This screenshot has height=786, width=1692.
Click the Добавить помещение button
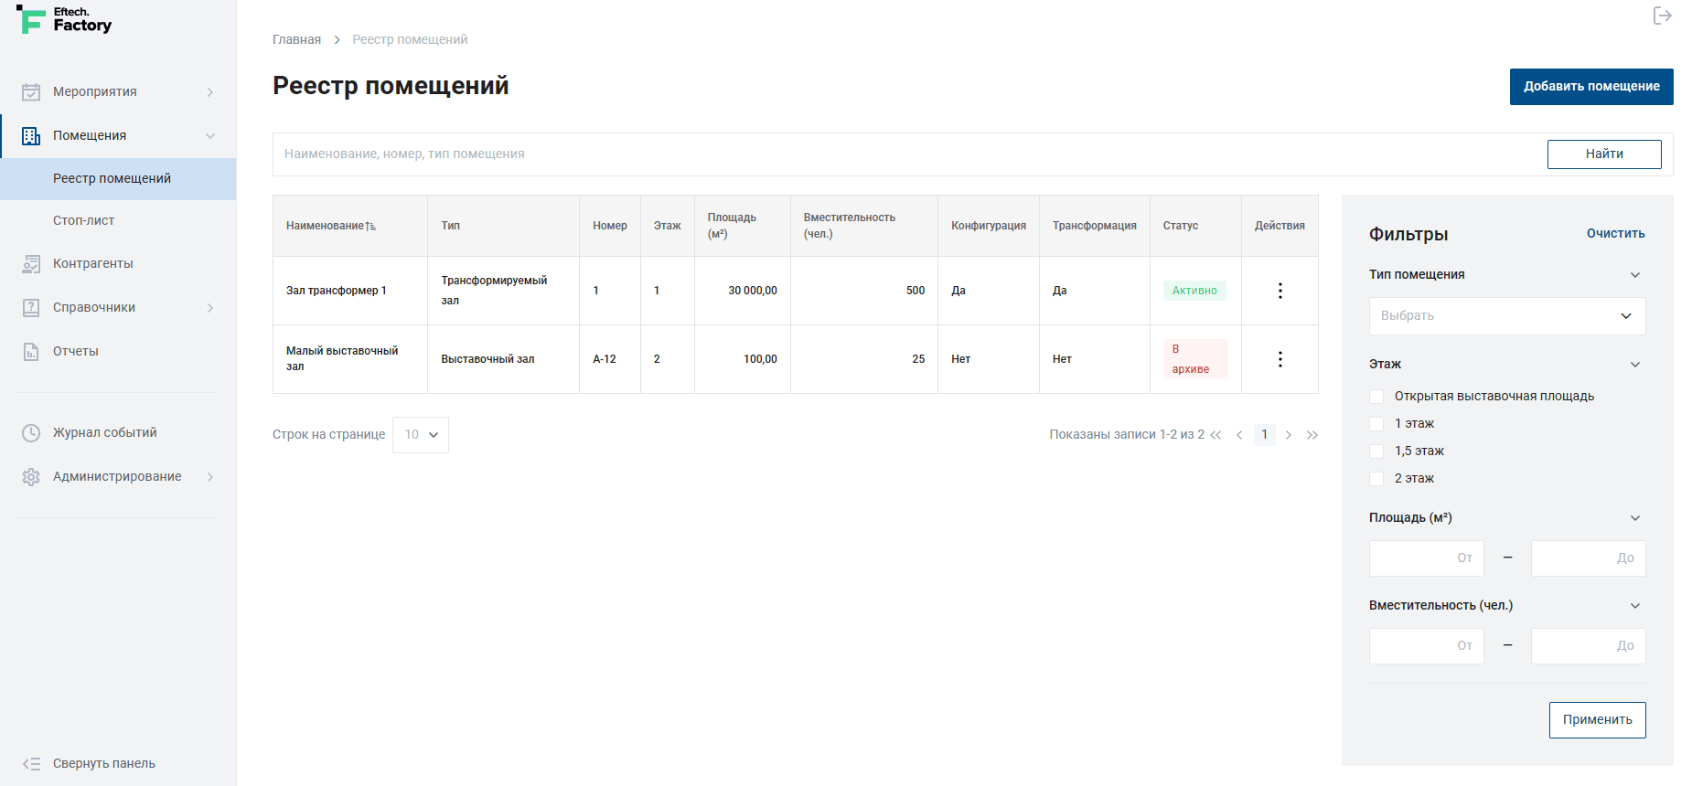[1590, 87]
